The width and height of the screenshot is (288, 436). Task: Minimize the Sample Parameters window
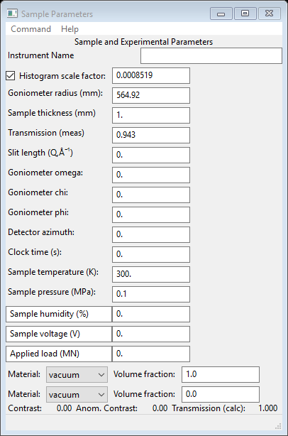click(221, 13)
